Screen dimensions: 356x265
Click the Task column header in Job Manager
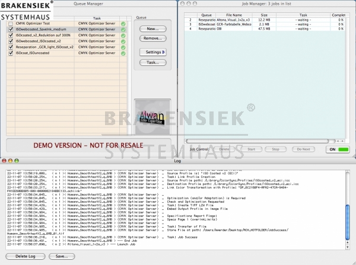303,15
